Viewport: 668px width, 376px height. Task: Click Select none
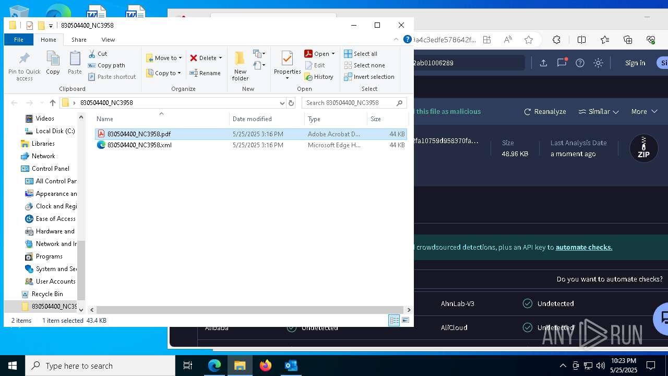coord(364,65)
